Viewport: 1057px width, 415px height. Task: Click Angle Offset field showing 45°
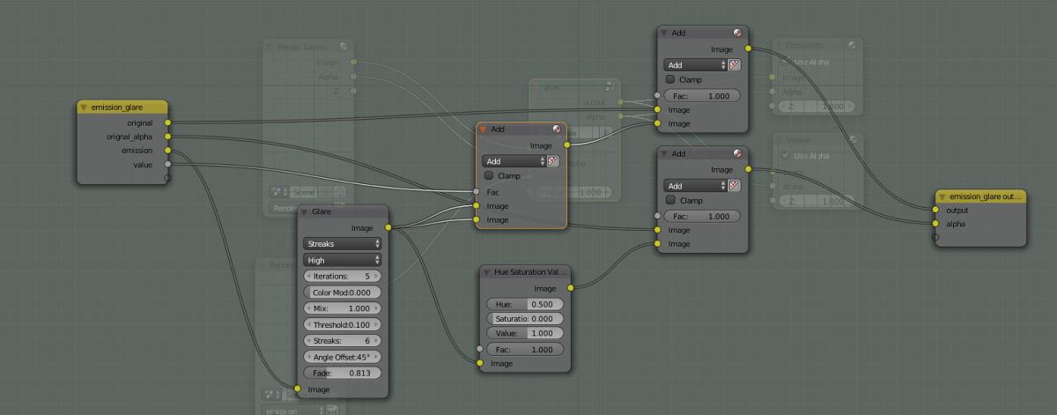coord(342,357)
